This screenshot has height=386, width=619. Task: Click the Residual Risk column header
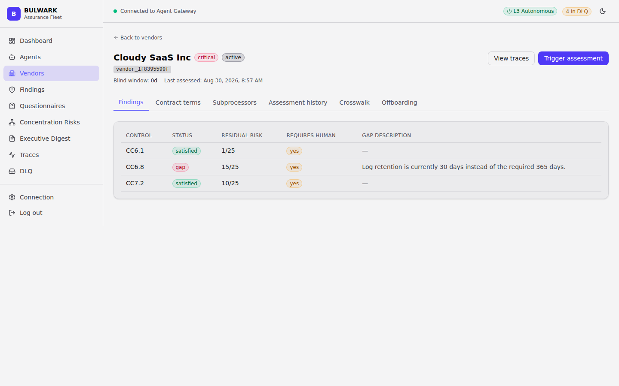click(x=242, y=136)
